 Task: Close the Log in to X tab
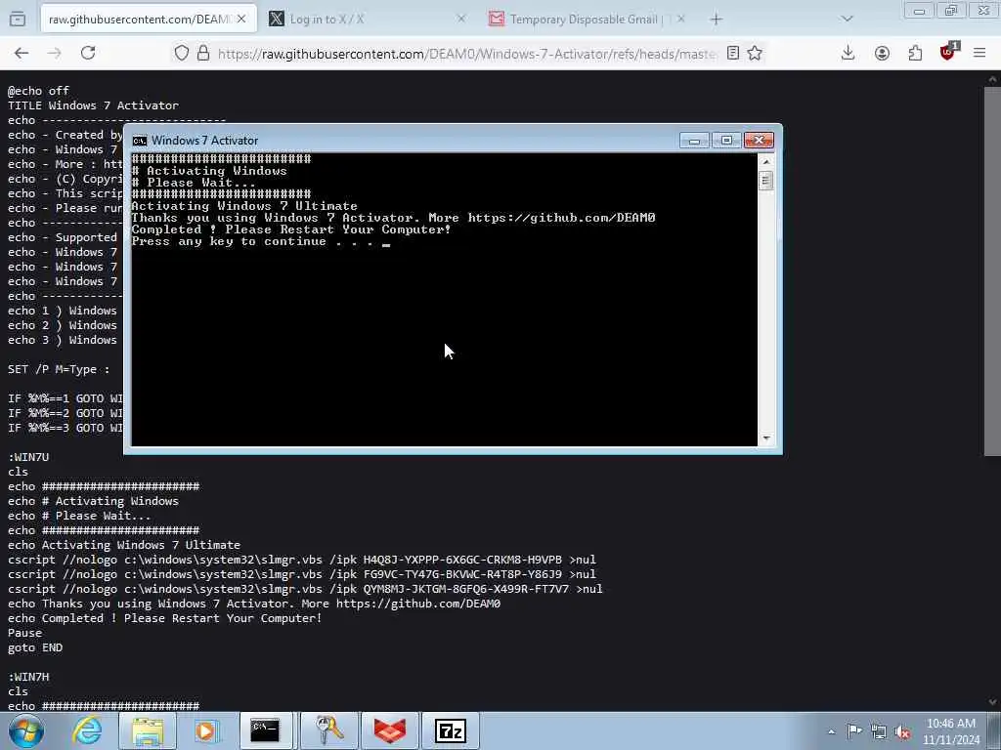tap(461, 20)
